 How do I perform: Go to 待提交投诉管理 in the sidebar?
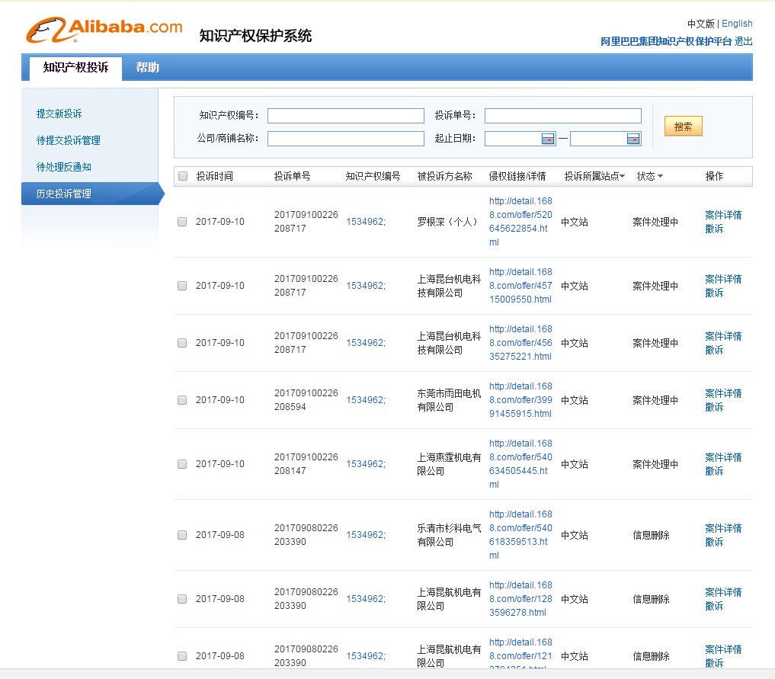click(69, 140)
